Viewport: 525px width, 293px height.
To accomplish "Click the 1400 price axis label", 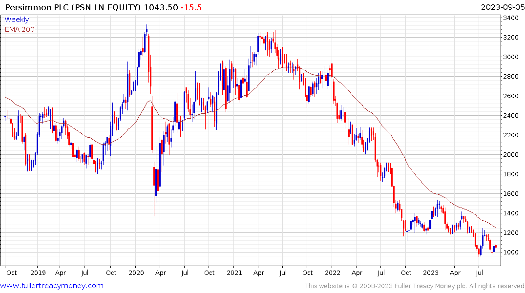I will (511, 213).
